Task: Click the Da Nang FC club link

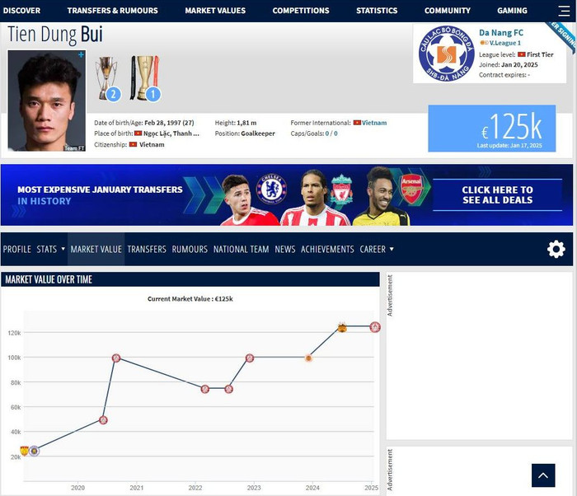Action: coord(501,32)
